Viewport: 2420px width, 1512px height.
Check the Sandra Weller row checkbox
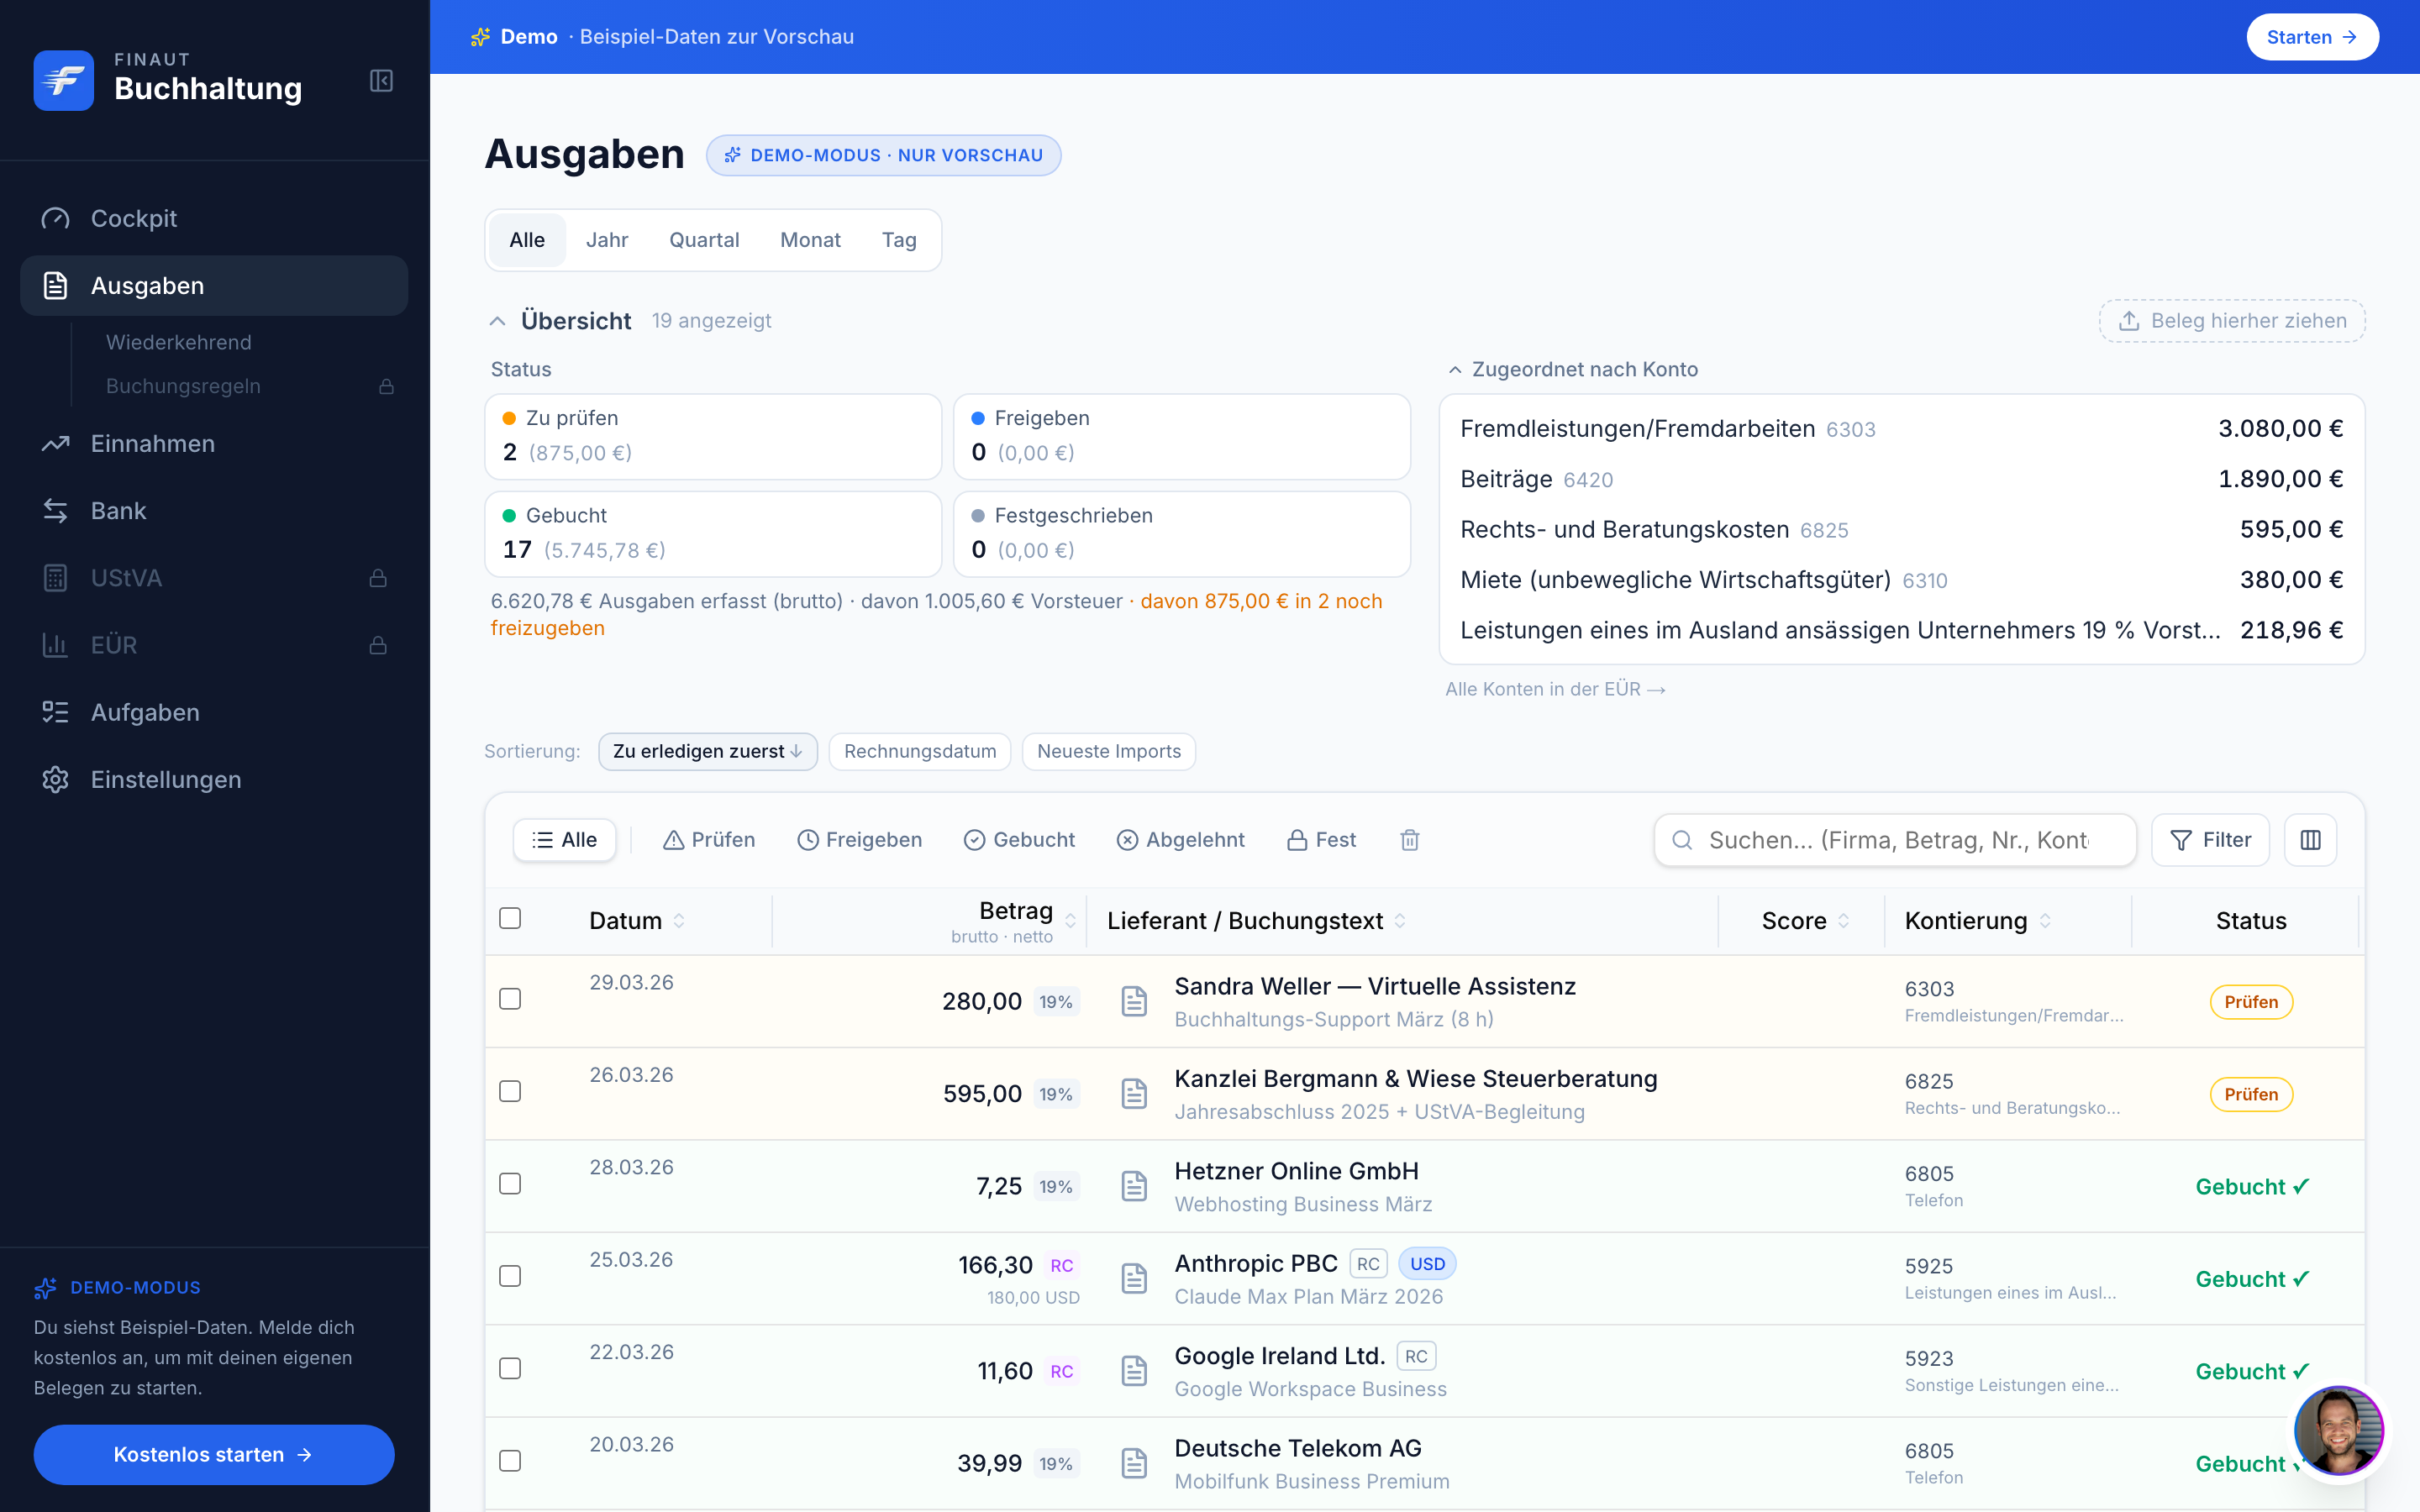[x=510, y=999]
